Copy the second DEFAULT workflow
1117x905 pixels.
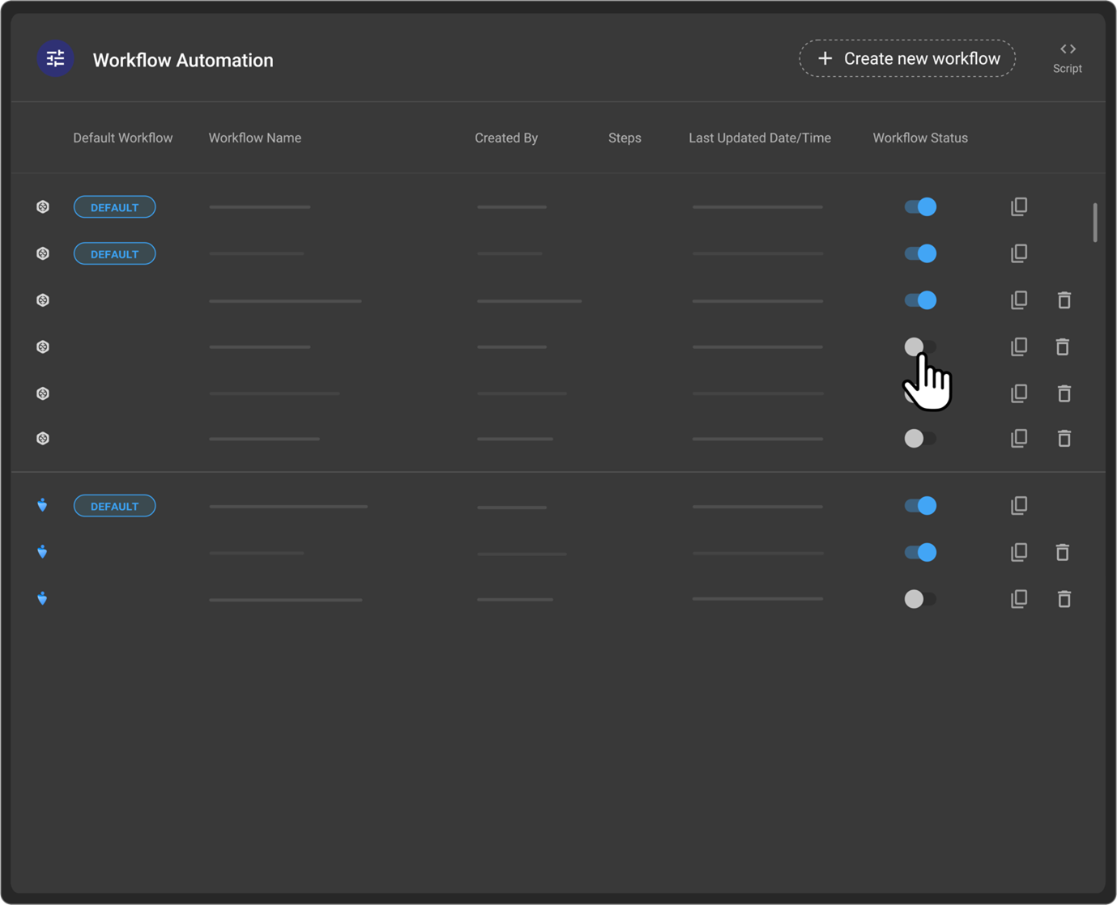pos(1018,253)
